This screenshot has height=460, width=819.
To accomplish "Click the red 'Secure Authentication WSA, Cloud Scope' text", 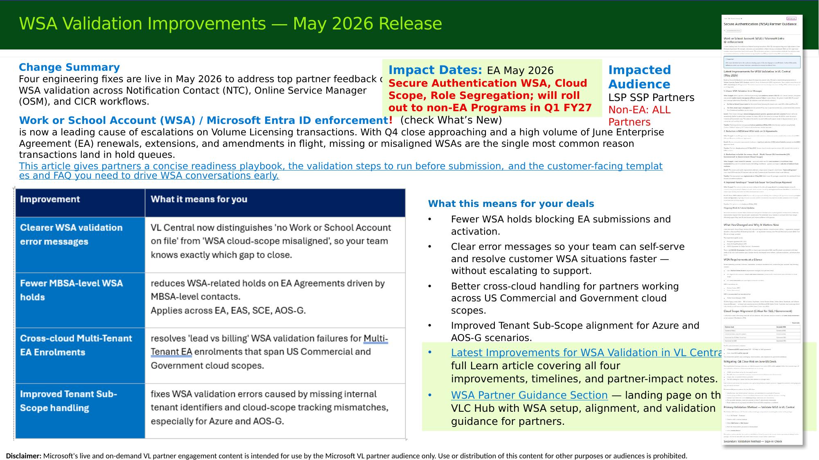I will pos(490,95).
